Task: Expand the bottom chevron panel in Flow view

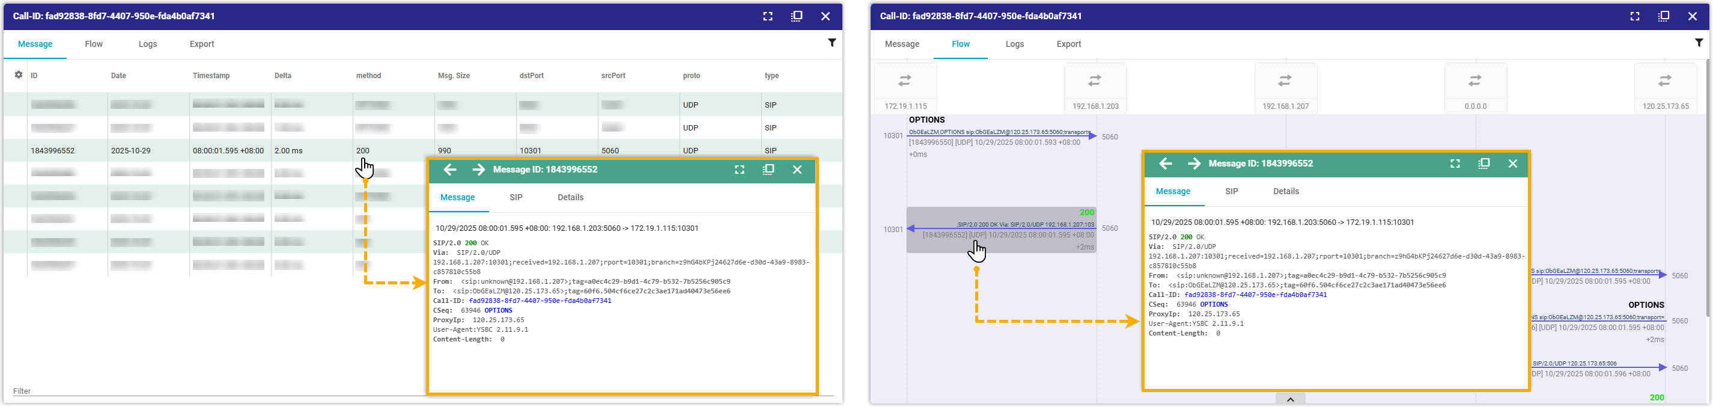Action: pyautogui.click(x=1290, y=400)
